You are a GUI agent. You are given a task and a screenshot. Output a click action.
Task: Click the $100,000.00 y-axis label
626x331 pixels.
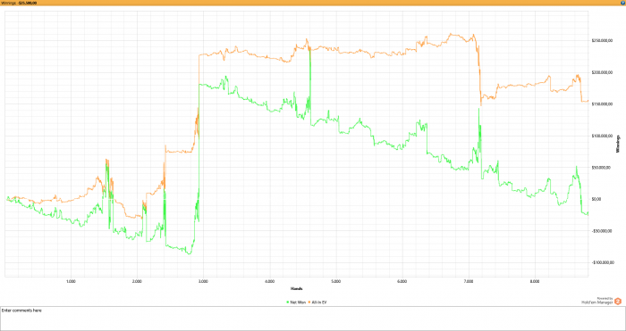[x=602, y=136]
